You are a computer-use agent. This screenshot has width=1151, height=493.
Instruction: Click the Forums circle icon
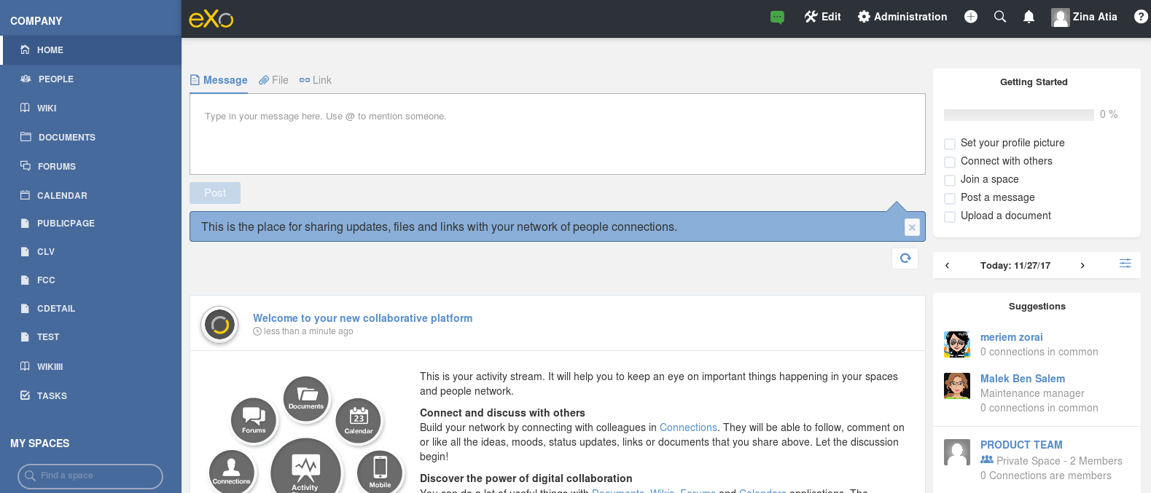(254, 420)
